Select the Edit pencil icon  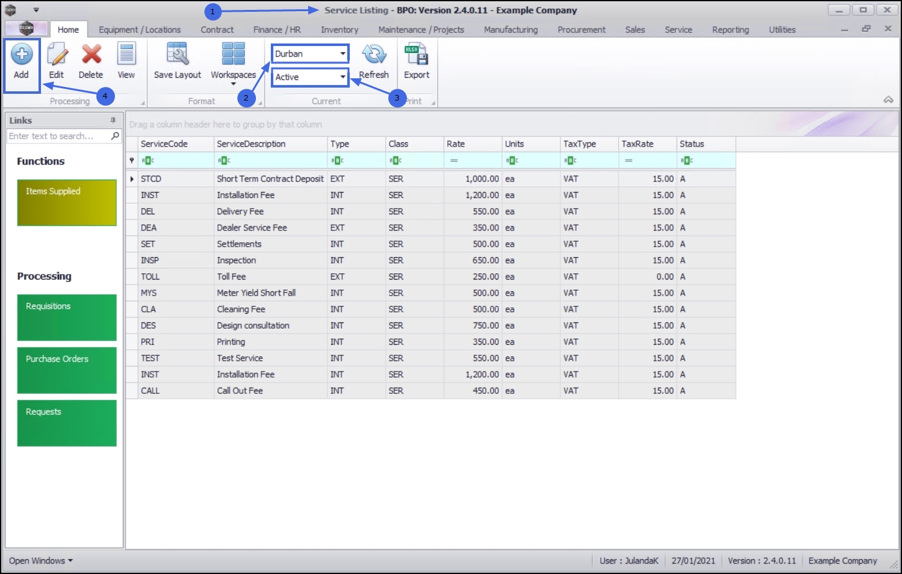point(57,55)
